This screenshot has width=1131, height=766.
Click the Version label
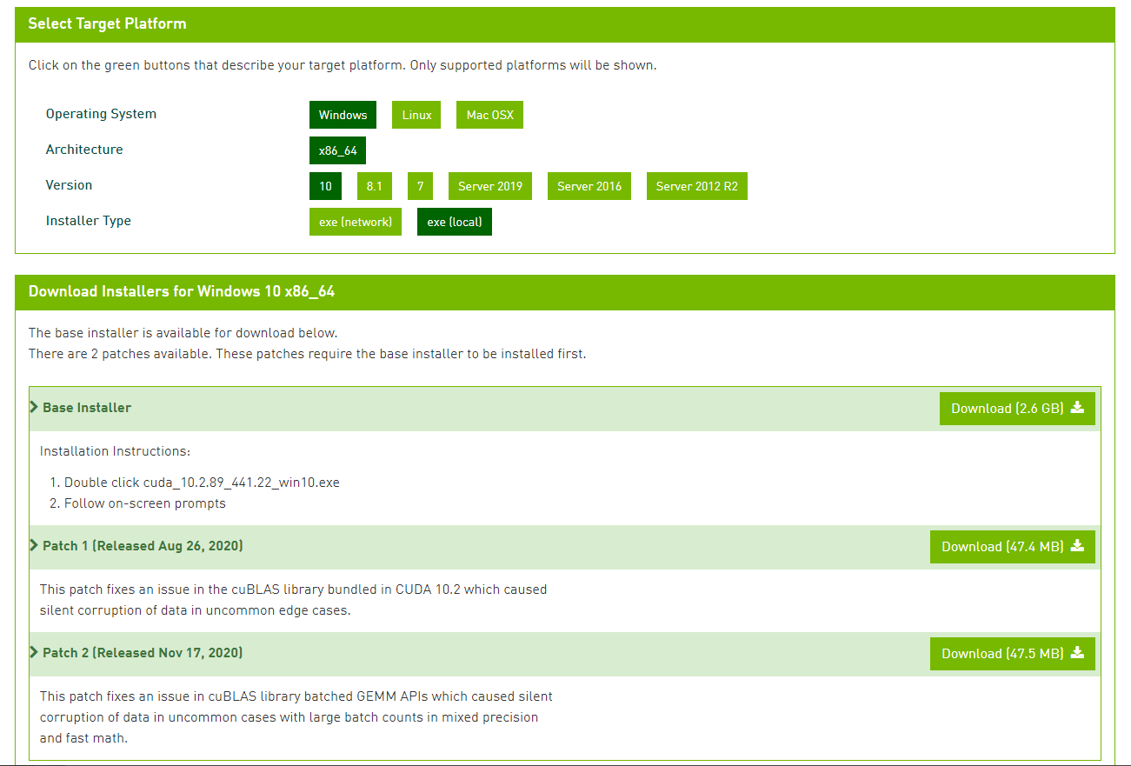(69, 185)
